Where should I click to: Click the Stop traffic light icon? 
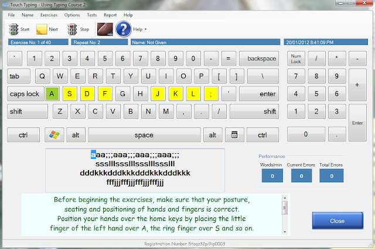click(72, 29)
